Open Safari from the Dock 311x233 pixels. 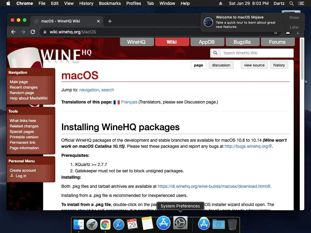[x=119, y=225]
